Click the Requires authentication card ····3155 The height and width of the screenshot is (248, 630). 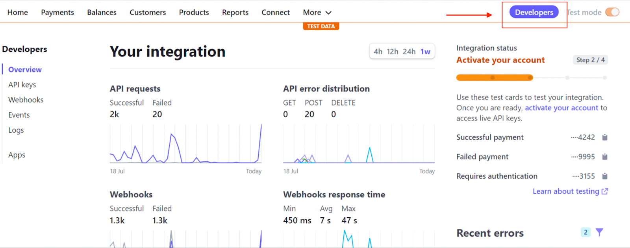coord(584,176)
